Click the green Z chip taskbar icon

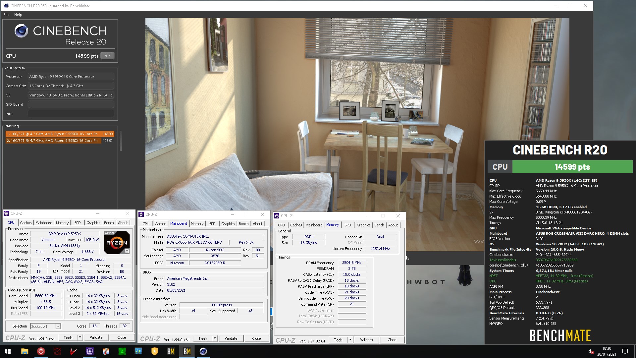(122, 351)
